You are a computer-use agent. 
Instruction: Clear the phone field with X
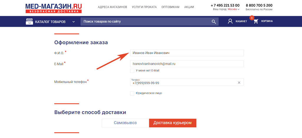click(239, 83)
